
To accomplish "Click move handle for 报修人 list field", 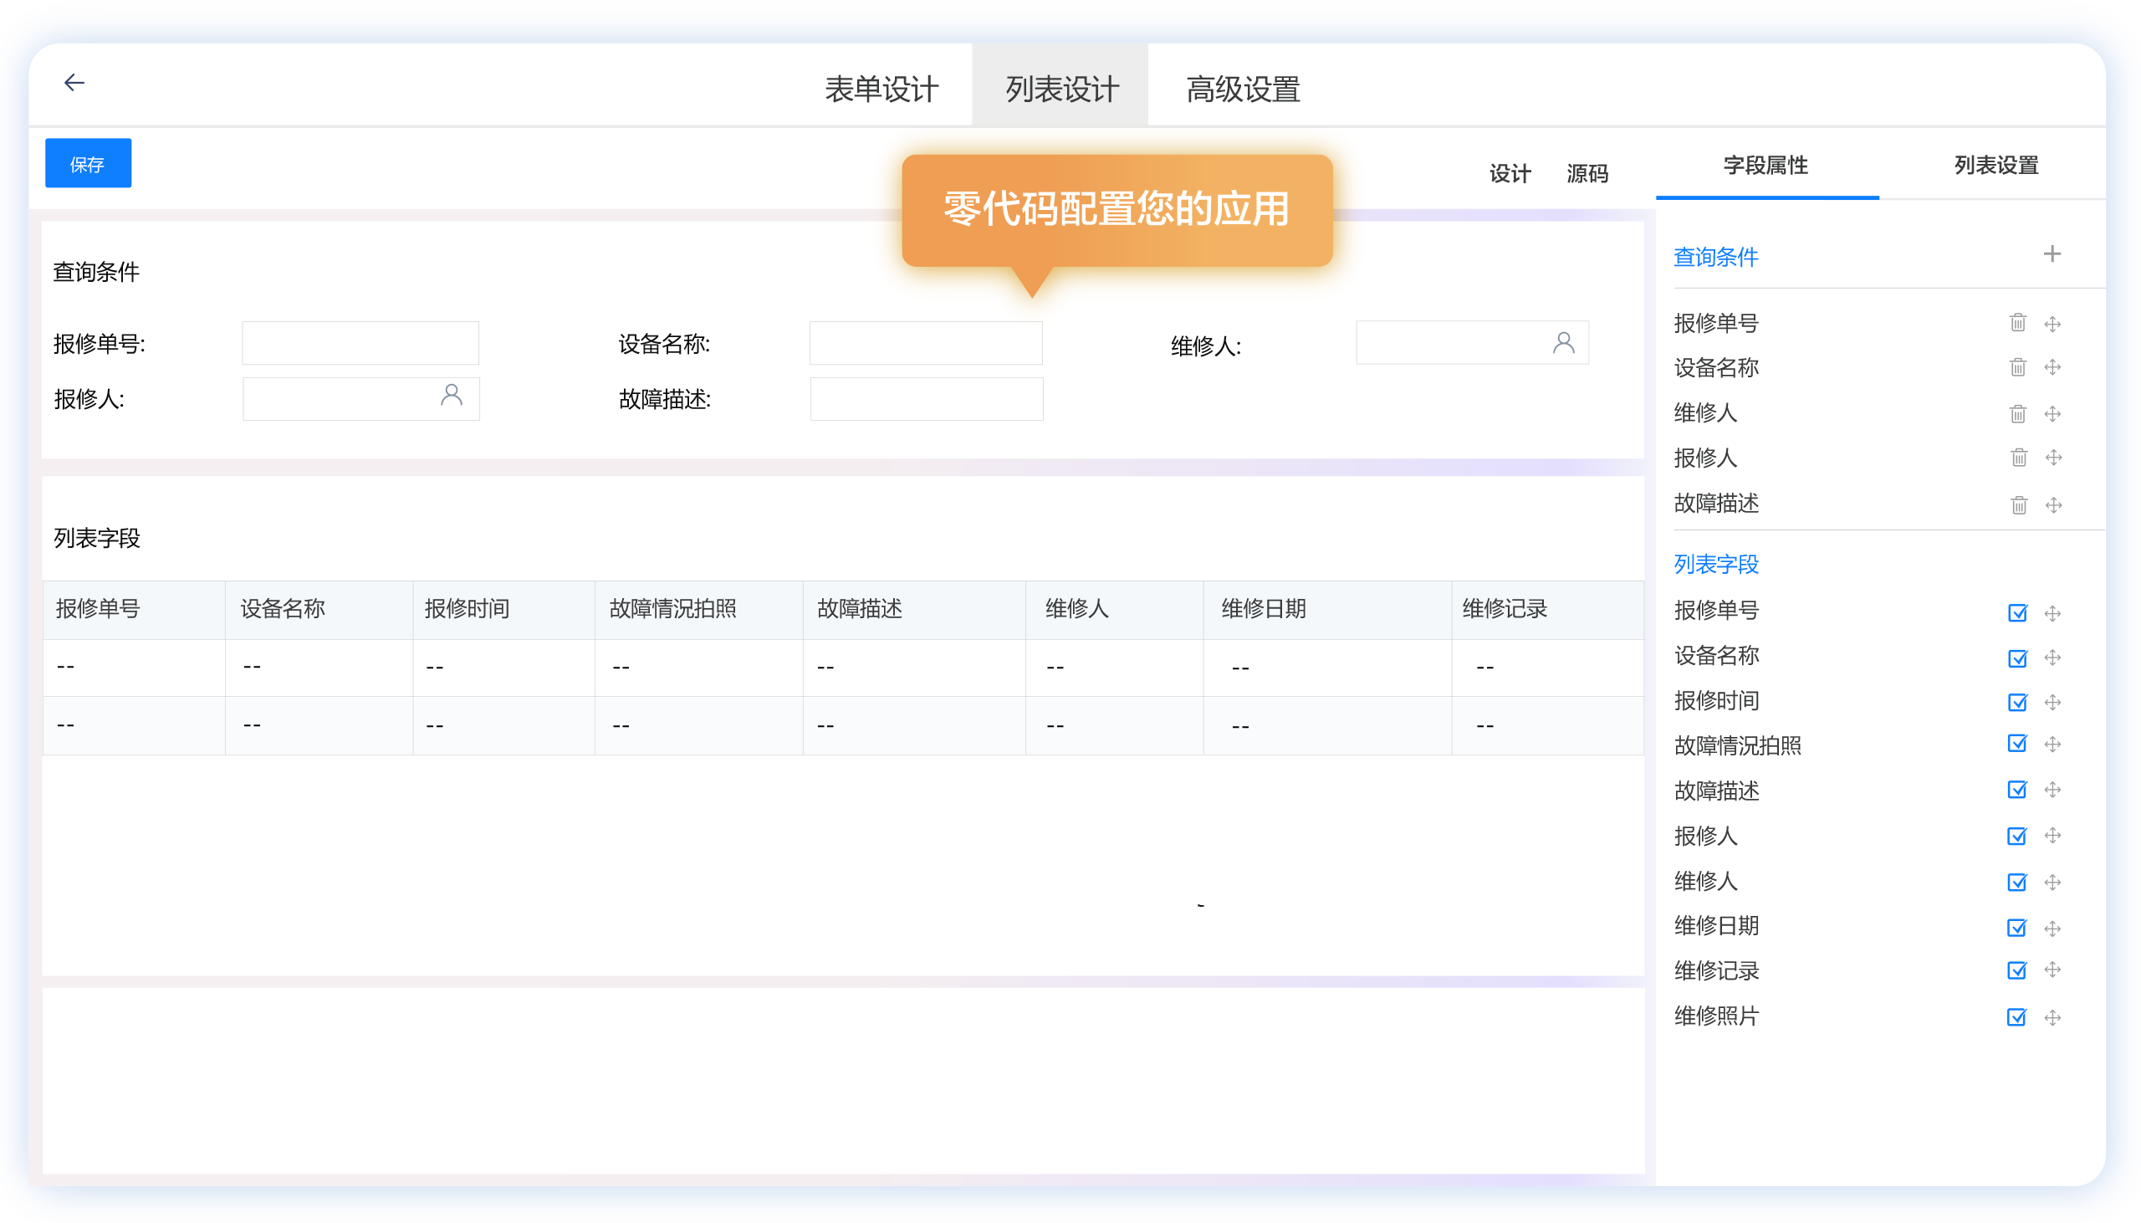I will click(2052, 836).
